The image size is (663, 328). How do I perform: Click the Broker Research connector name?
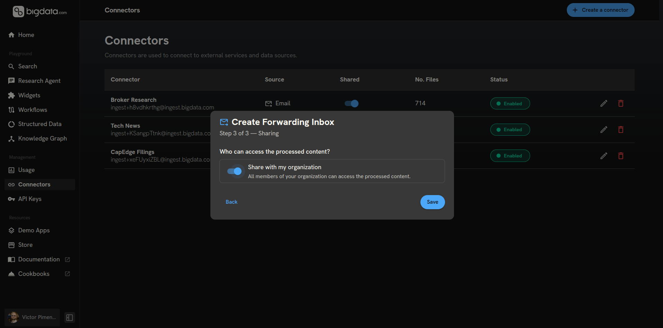(x=134, y=100)
